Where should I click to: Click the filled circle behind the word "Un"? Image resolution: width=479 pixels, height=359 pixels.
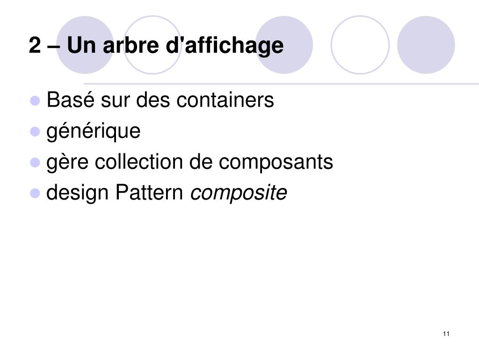click(85, 45)
